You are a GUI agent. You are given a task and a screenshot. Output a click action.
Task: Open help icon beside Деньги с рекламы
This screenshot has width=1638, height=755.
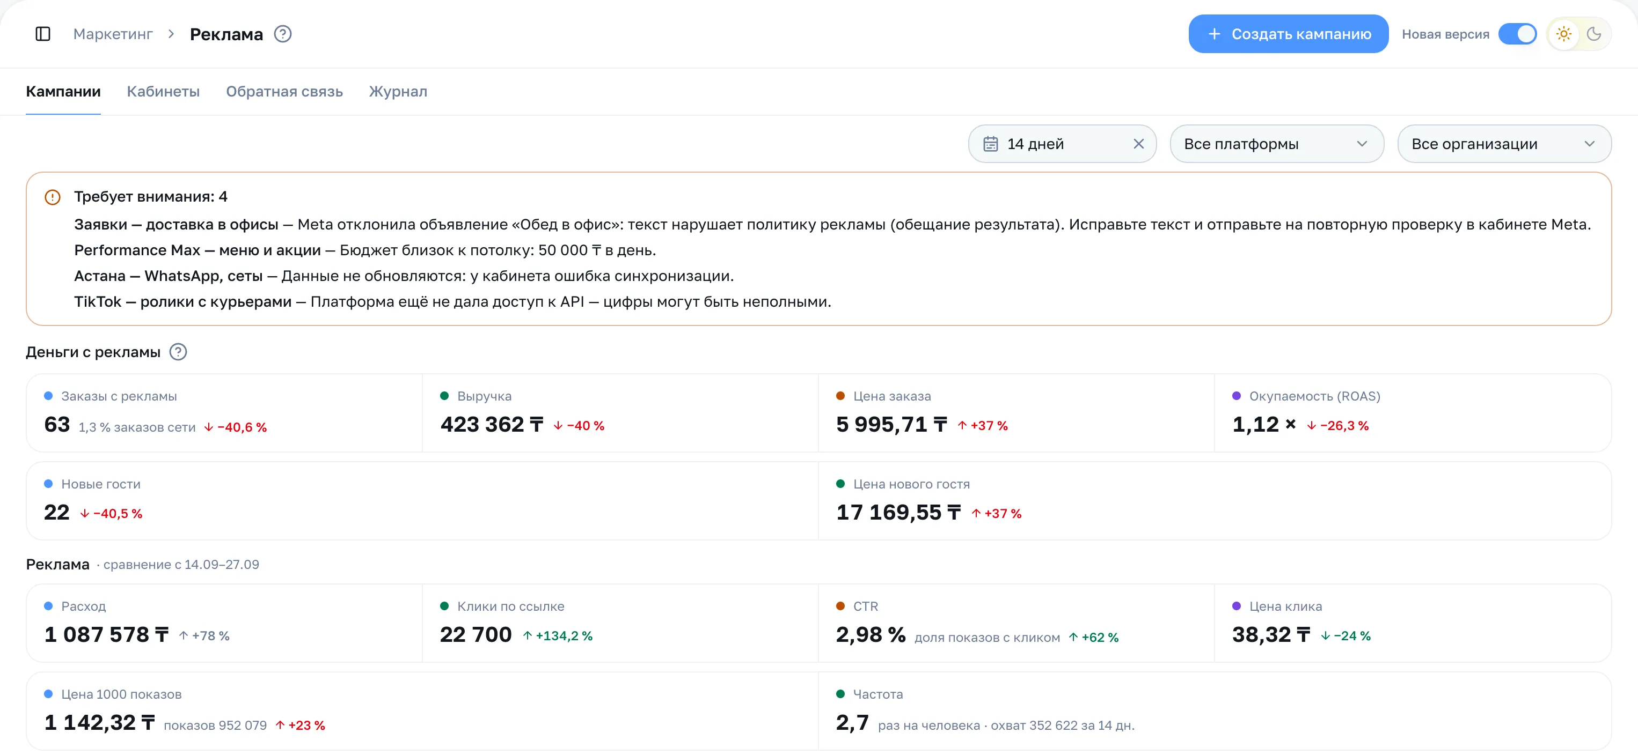click(x=178, y=351)
